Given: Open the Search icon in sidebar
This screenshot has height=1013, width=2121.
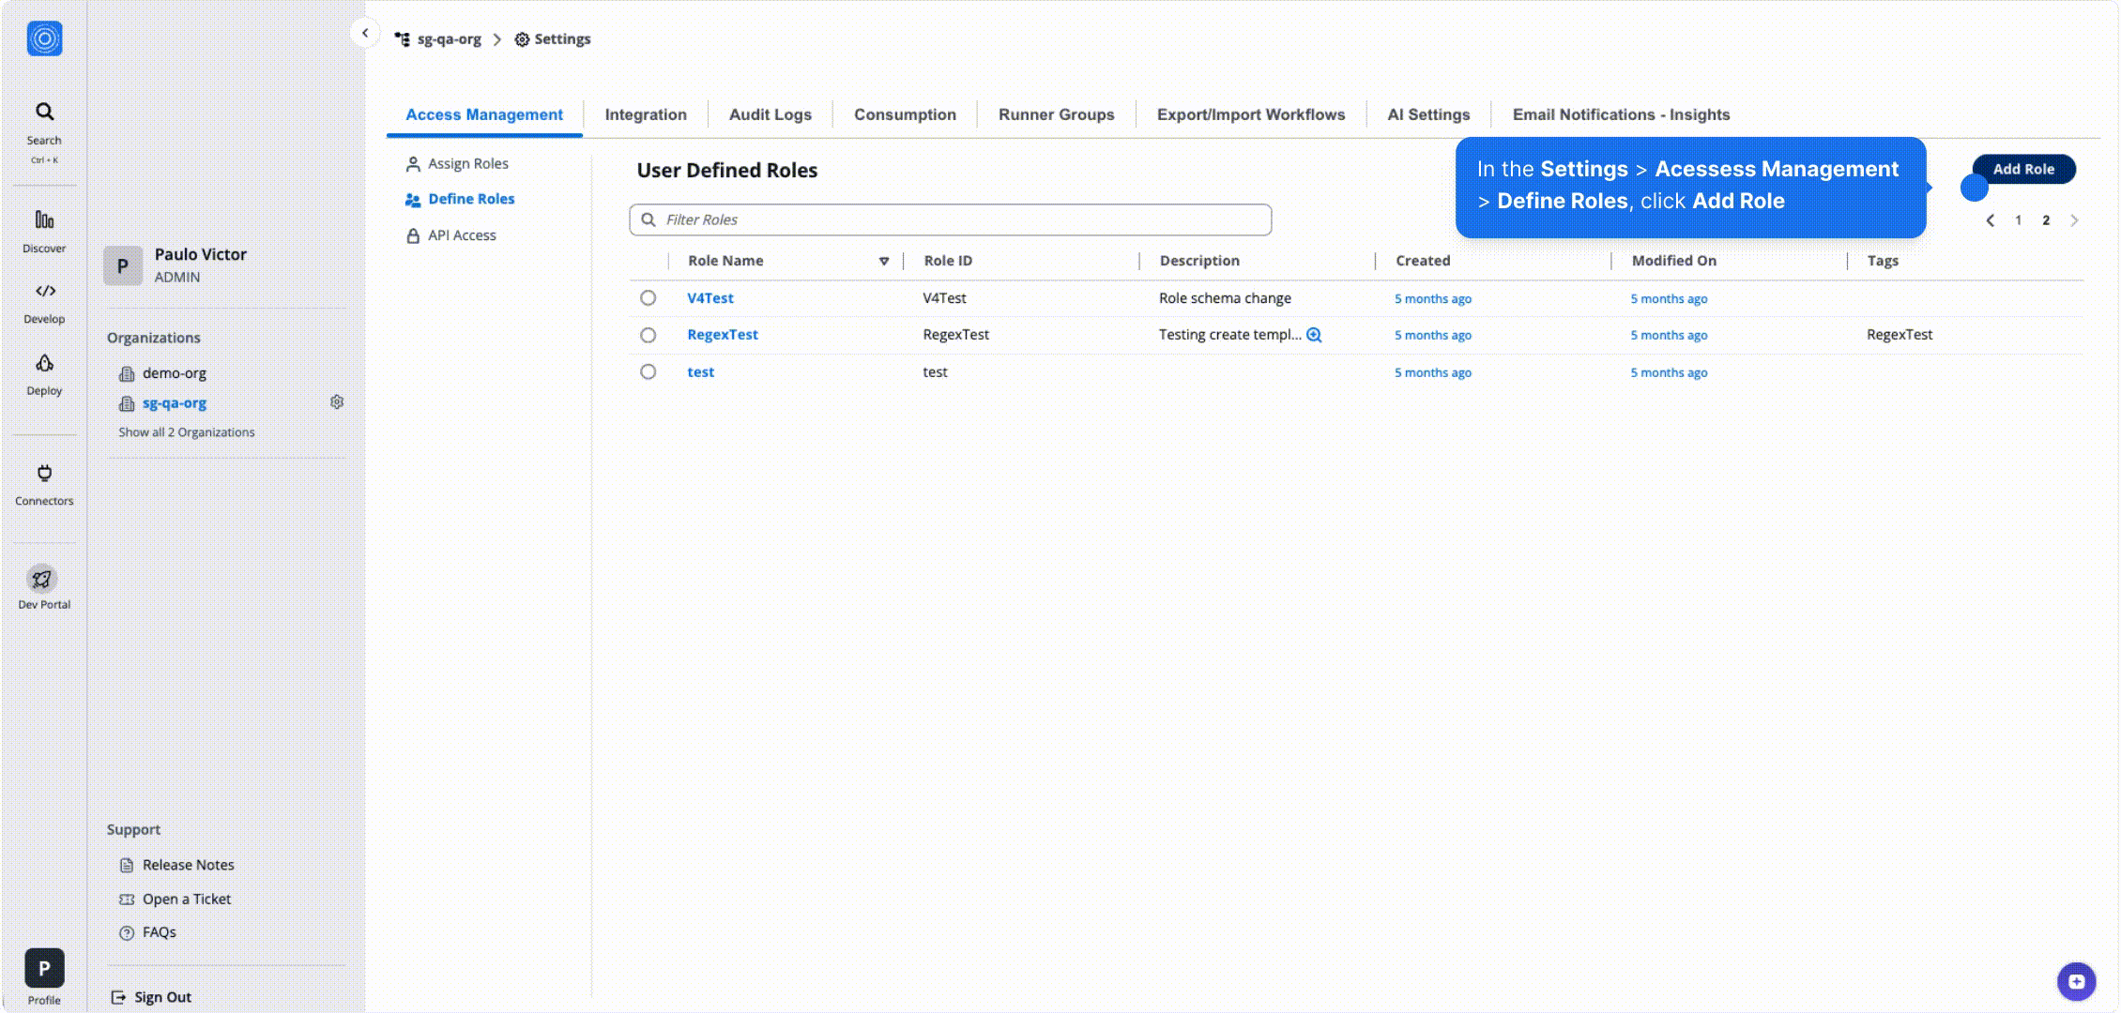Looking at the screenshot, I should coord(44,113).
